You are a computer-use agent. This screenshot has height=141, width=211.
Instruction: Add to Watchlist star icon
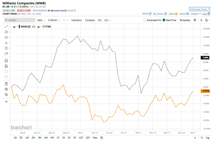[188, 14]
